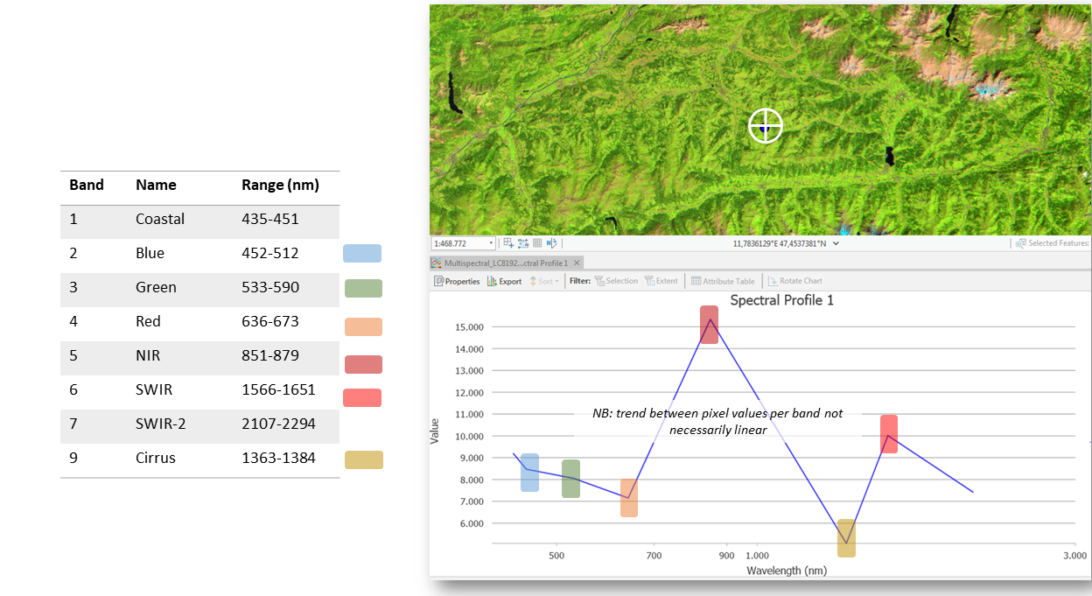Close the Spectral Profile 1 chart tab

click(577, 263)
